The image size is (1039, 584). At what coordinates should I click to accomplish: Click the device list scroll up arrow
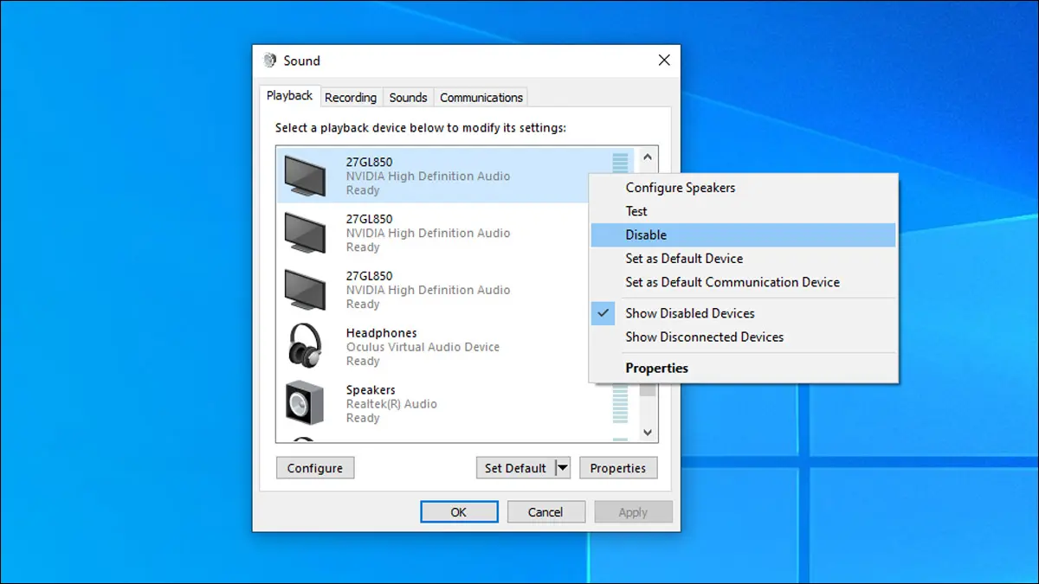point(648,158)
